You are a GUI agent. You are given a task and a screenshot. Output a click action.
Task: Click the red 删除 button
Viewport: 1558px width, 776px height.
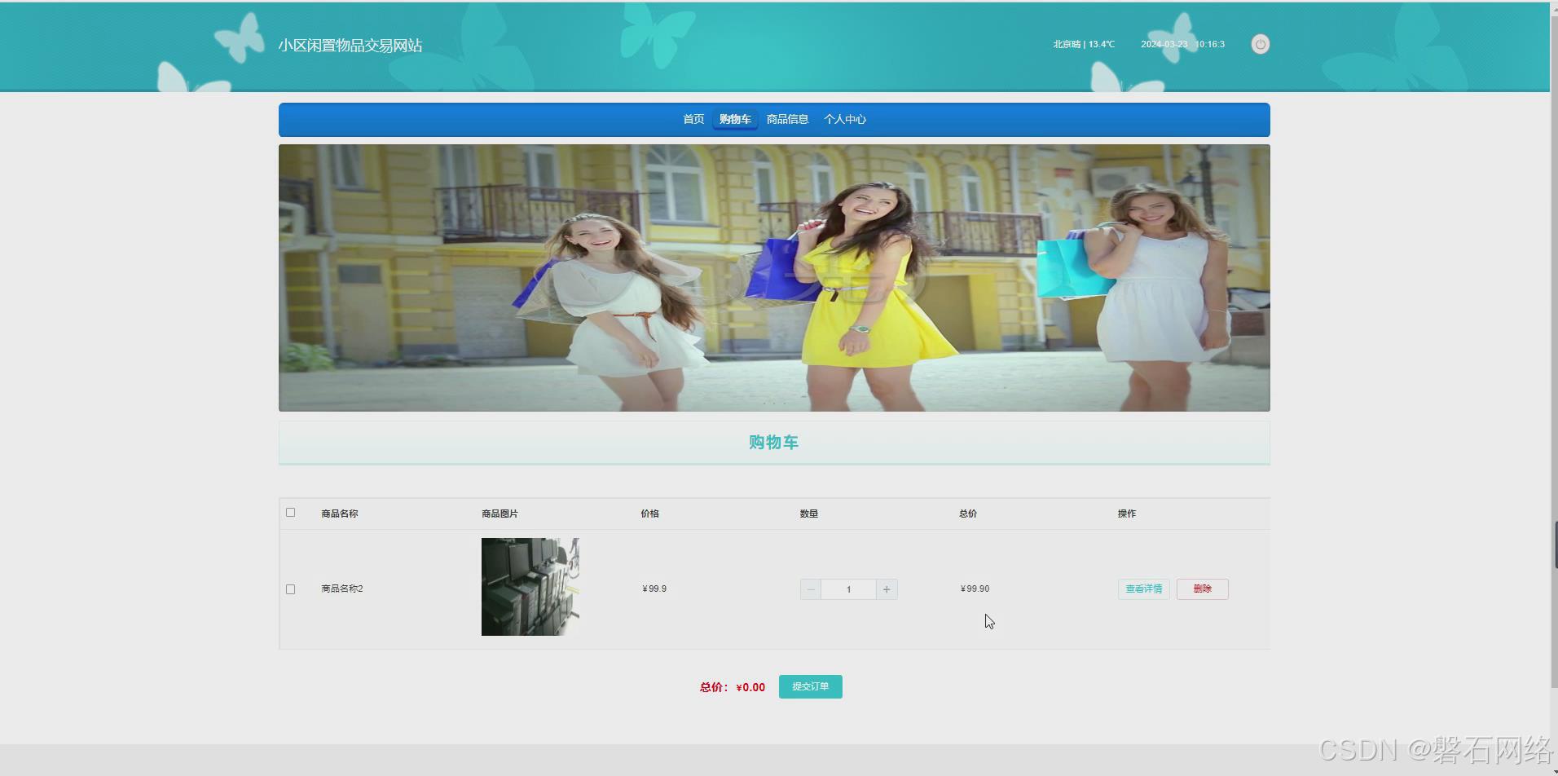(x=1202, y=589)
